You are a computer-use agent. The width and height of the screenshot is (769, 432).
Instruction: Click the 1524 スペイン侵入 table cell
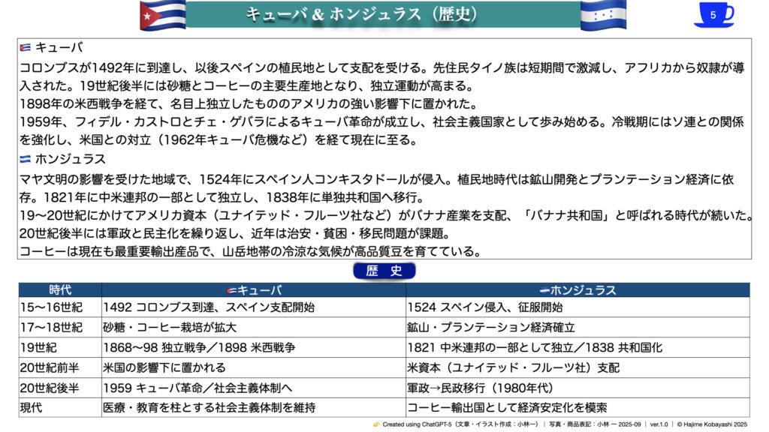click(485, 307)
